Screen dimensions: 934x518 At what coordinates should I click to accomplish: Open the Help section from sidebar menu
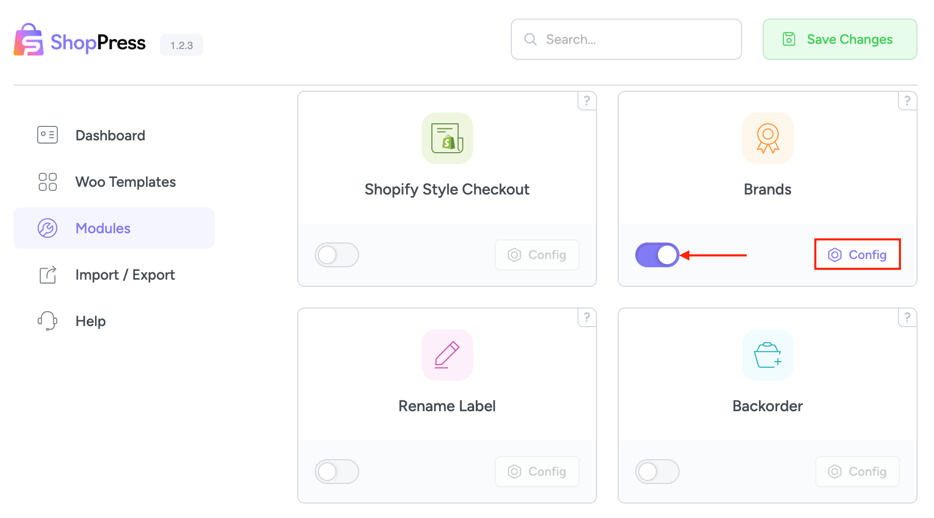(x=91, y=320)
